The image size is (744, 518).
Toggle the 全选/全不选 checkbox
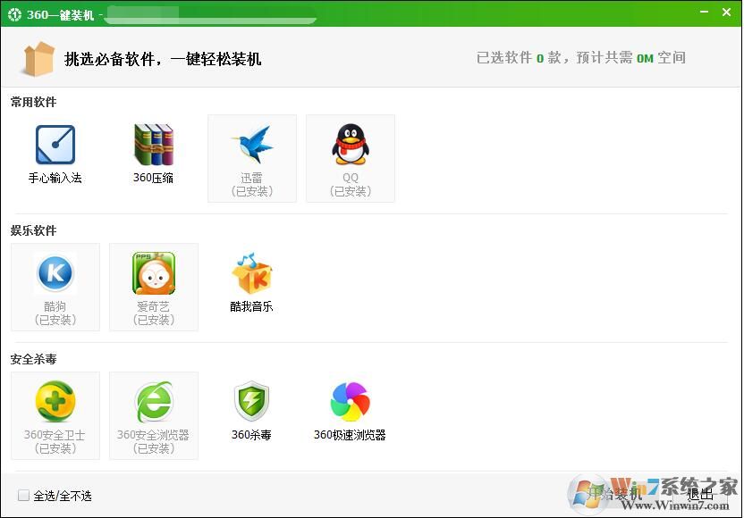point(23,496)
